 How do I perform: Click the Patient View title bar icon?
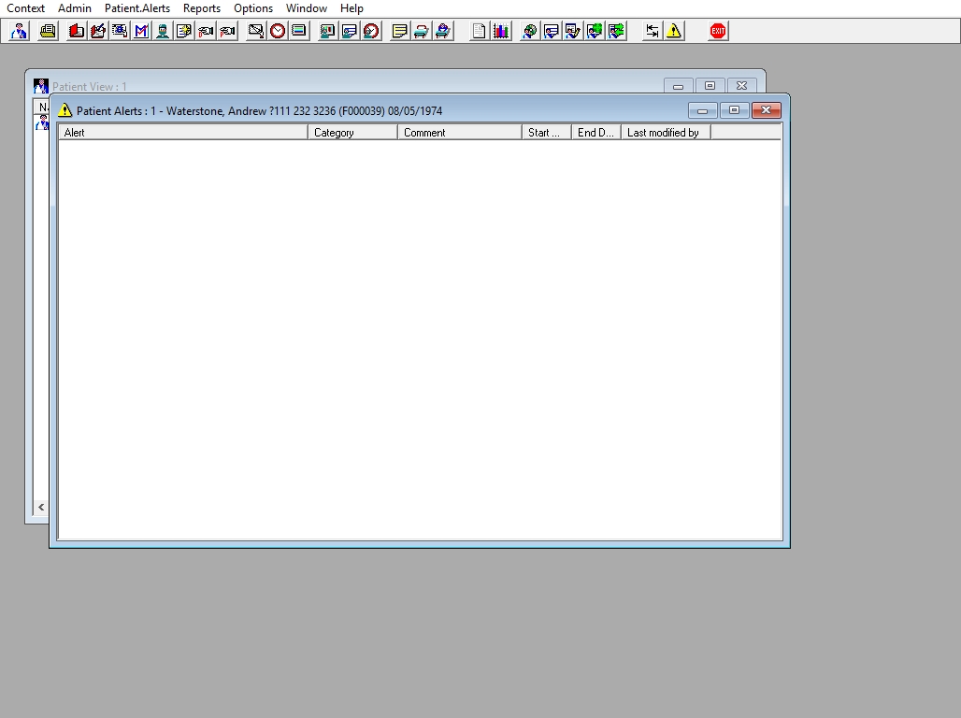click(41, 86)
